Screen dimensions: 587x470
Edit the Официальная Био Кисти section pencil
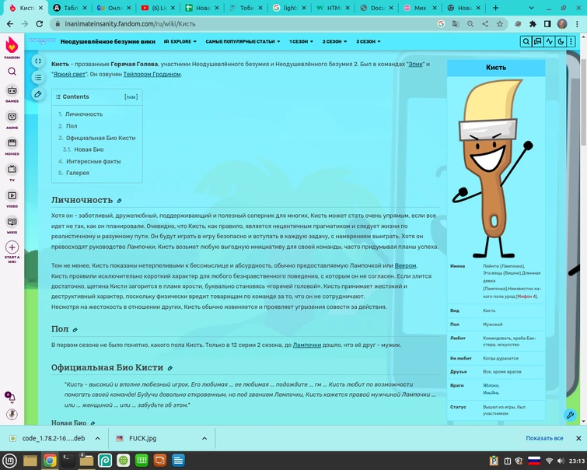tap(170, 368)
